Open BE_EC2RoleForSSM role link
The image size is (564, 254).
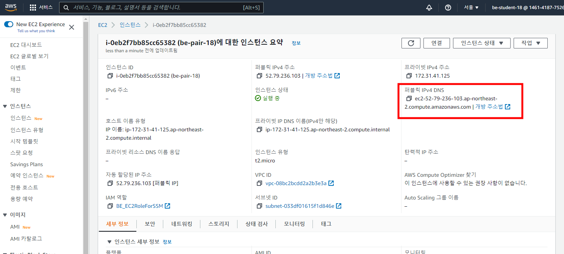(143, 206)
